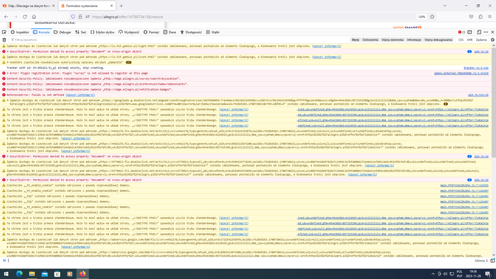Expand the "Plugin registration error" entry
Image resolution: width=496 pixels, height=279 pixels.
(8, 73)
